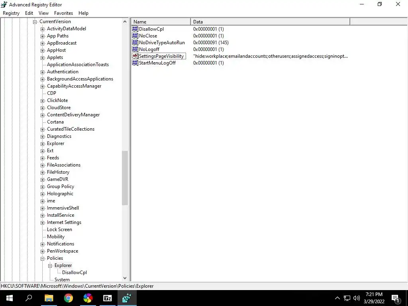Image resolution: width=408 pixels, height=306 pixels.
Task: Expand the CapabilityAccessManager key
Action: click(42, 86)
